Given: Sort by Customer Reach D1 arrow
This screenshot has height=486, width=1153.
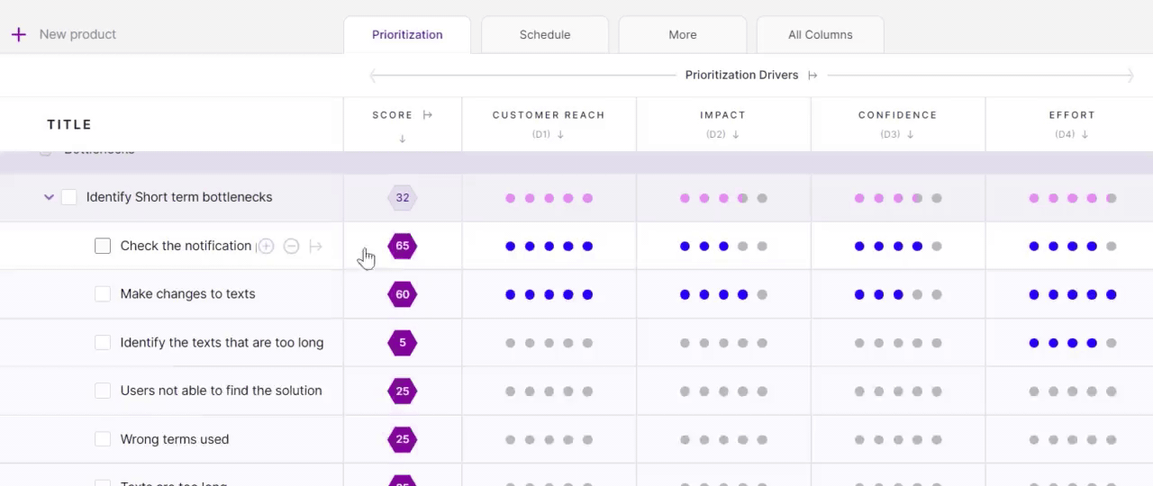Looking at the screenshot, I should coord(560,135).
